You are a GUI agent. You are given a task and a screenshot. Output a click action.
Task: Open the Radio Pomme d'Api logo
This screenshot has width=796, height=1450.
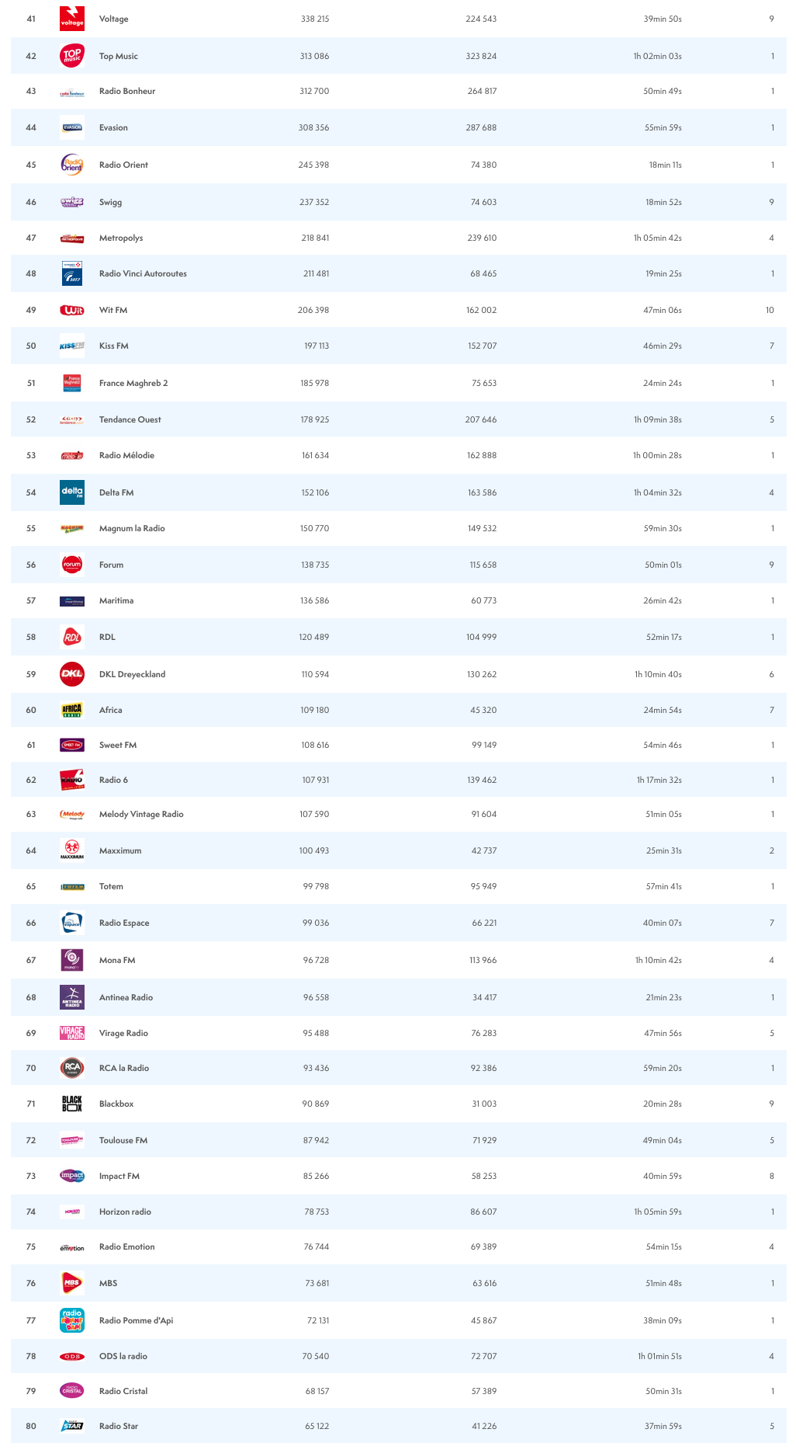pyautogui.click(x=72, y=1320)
